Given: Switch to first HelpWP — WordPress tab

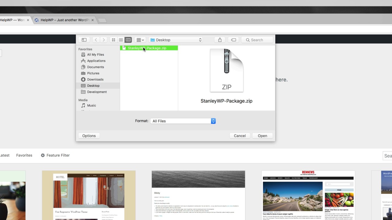Looking at the screenshot, I should tap(13, 20).
